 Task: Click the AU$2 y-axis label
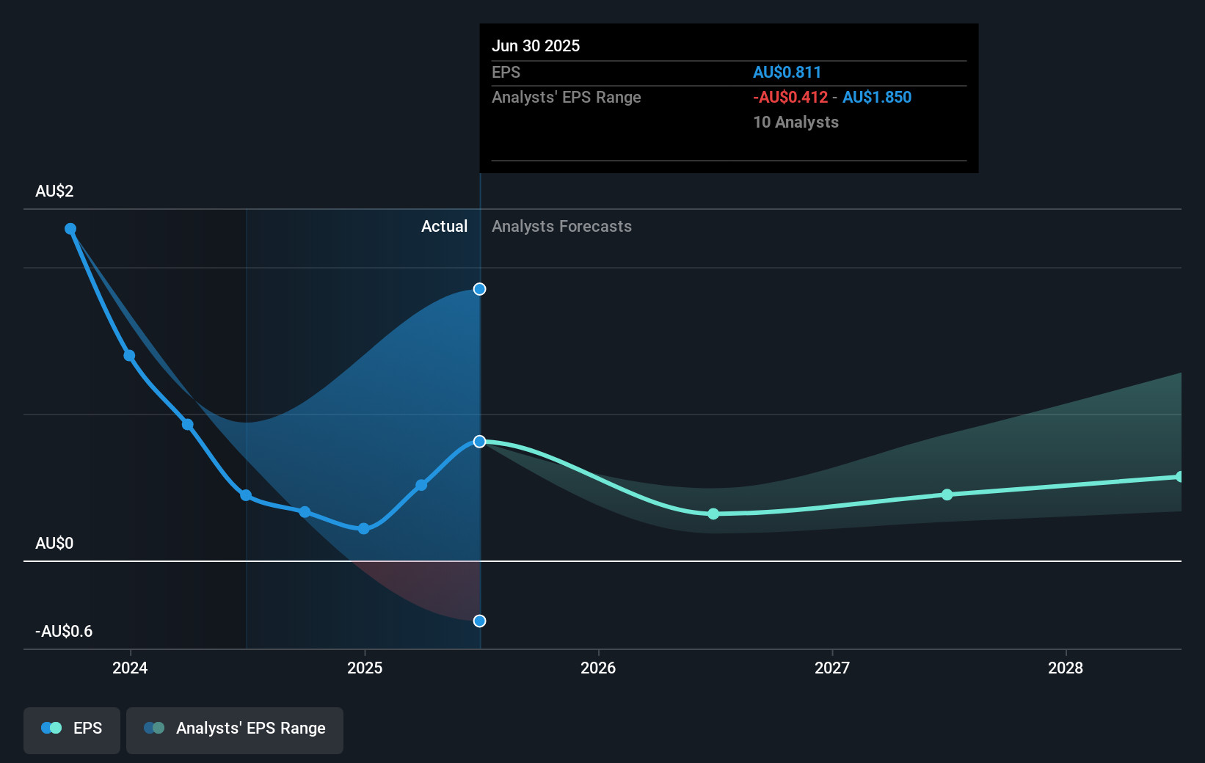54,191
